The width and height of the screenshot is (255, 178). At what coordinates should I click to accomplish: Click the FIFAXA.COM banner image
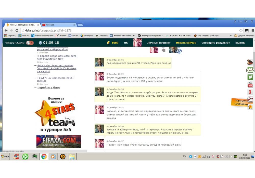(x=59, y=142)
